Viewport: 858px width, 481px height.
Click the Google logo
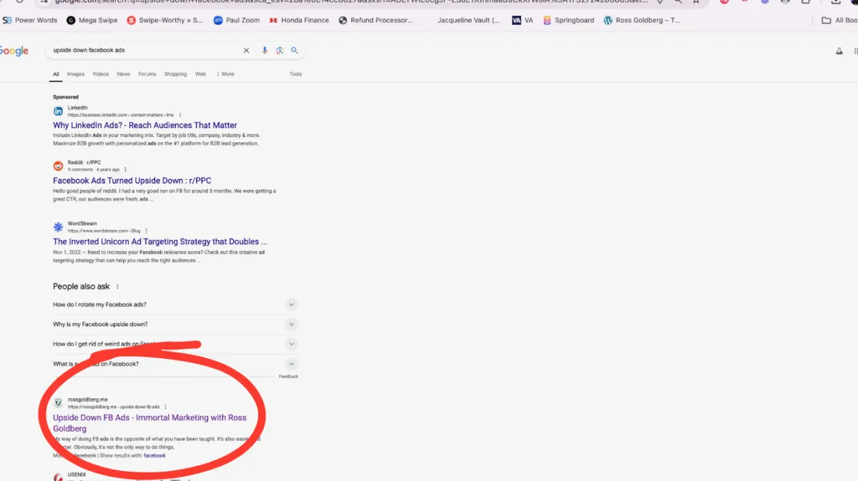coord(14,51)
